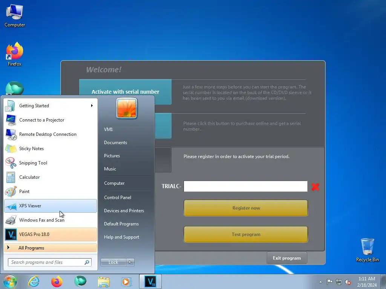Click the Windows Start orb
The image size is (386, 289).
(x=10, y=281)
